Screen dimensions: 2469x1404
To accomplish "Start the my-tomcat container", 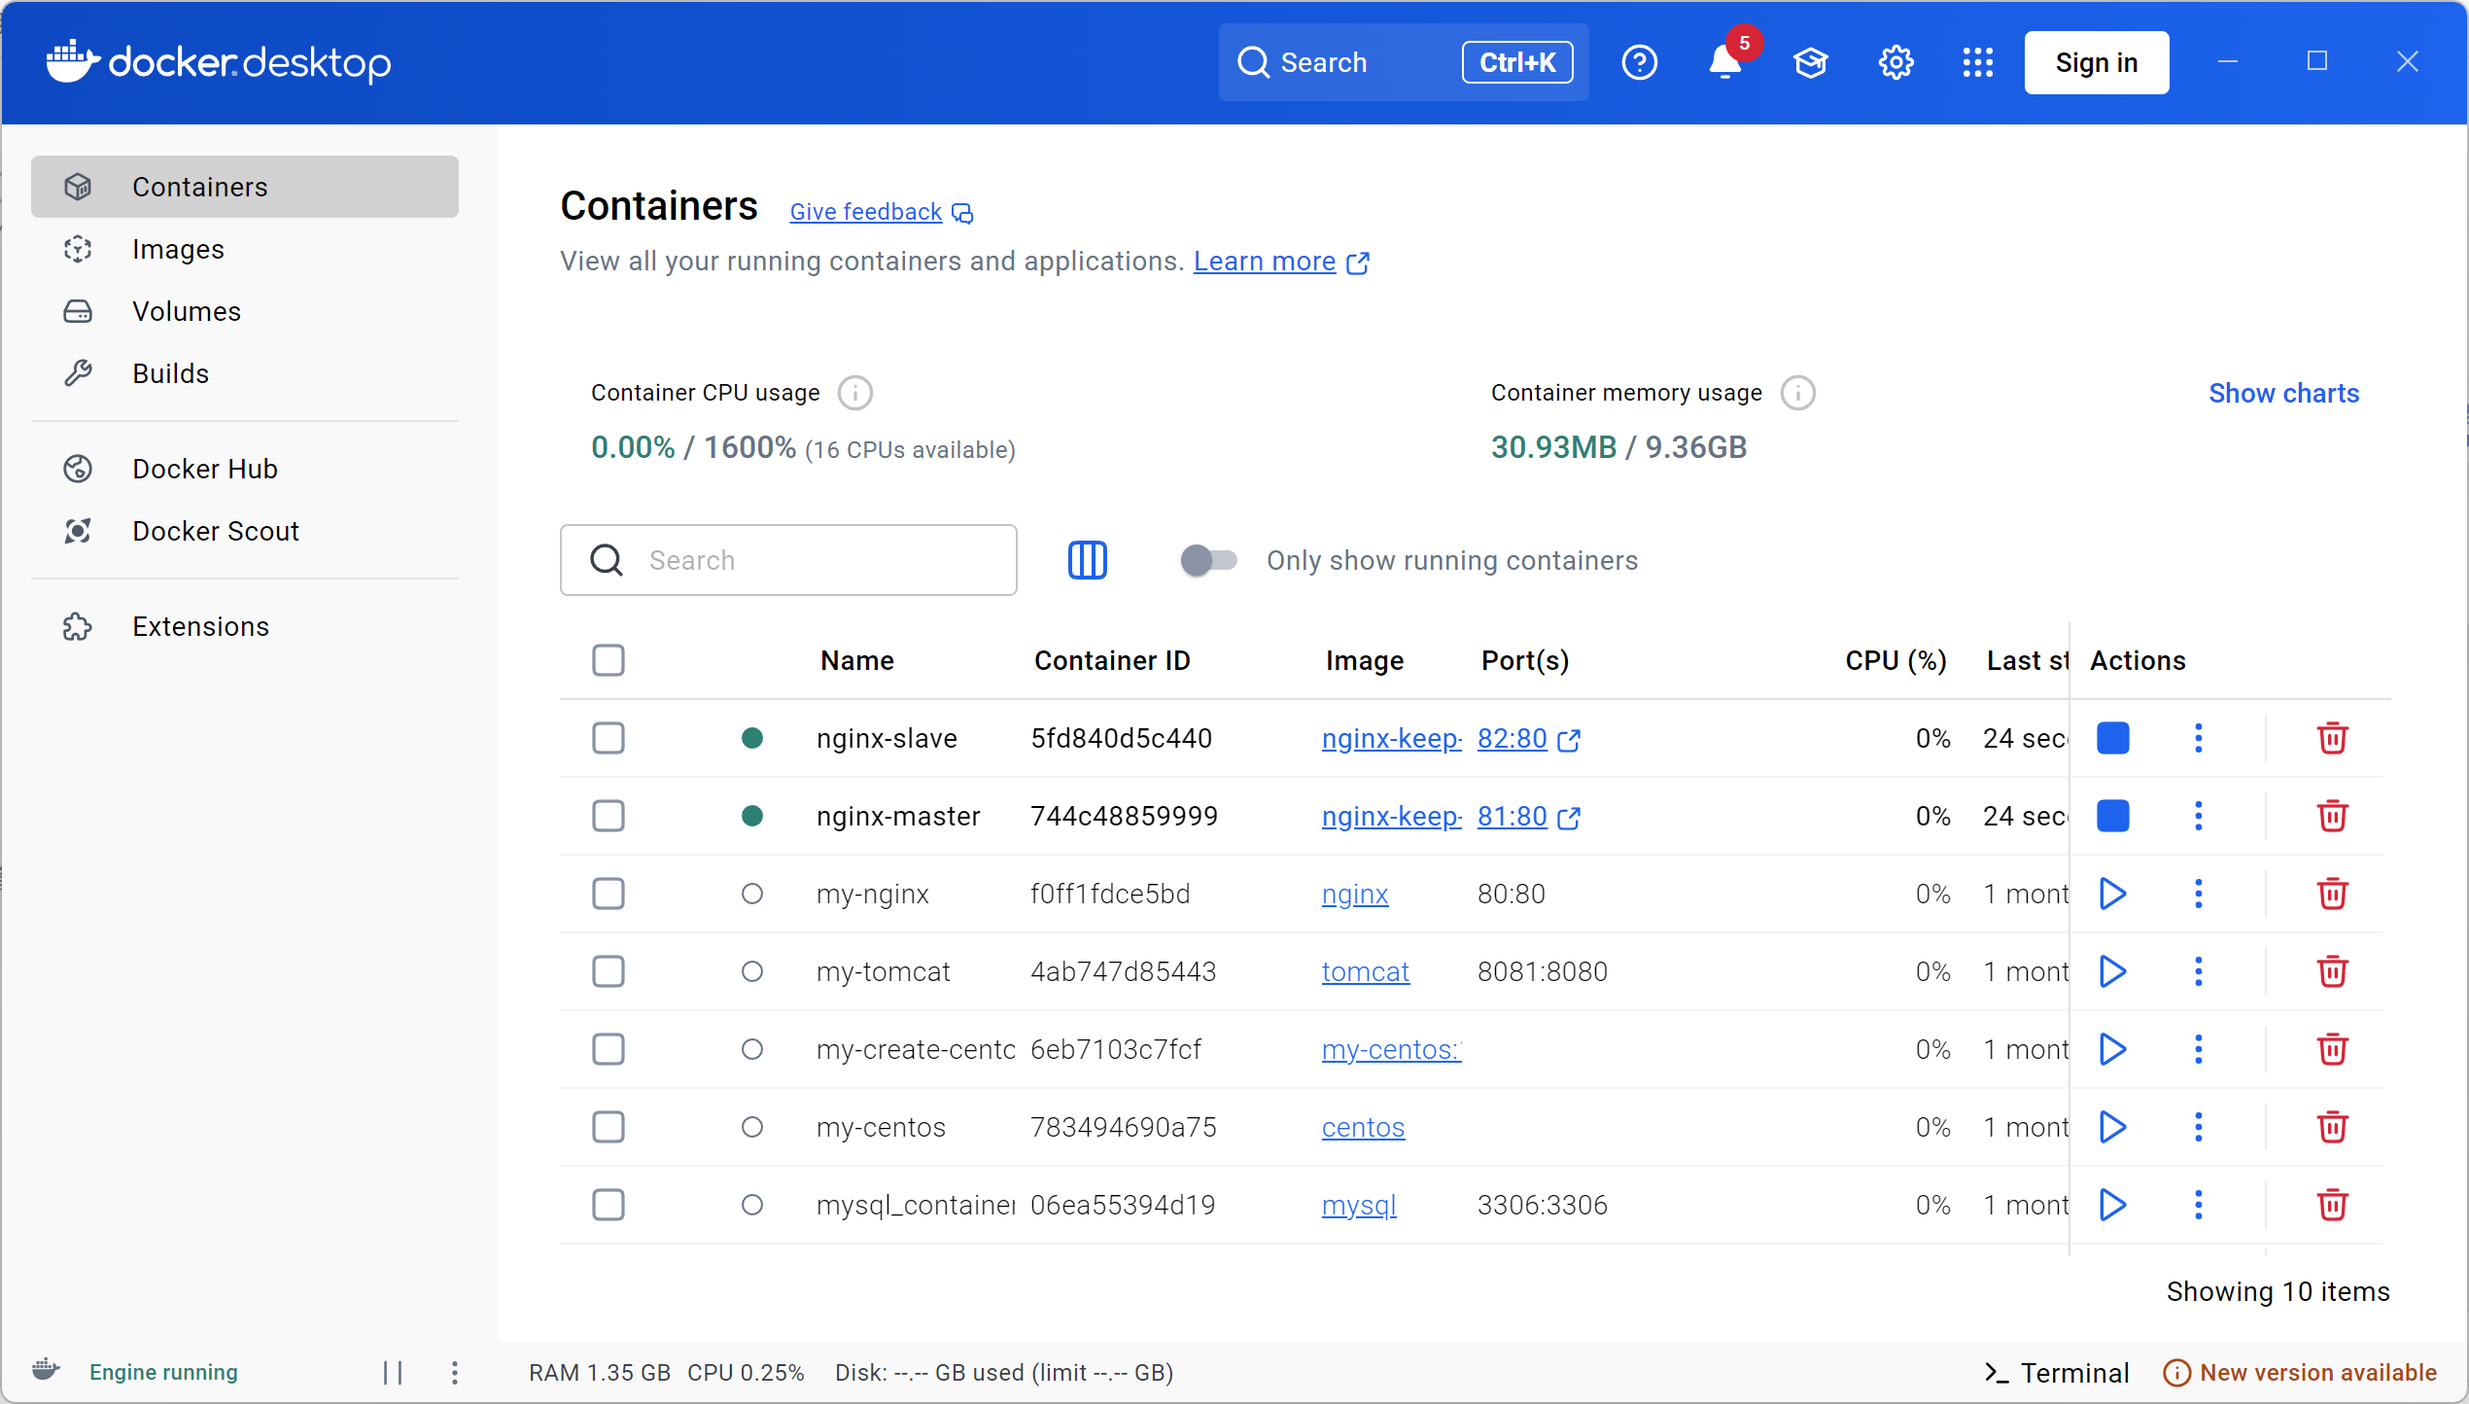I will [2112, 971].
